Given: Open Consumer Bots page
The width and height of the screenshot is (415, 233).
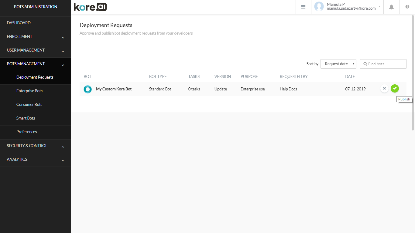Looking at the screenshot, I should (x=29, y=105).
